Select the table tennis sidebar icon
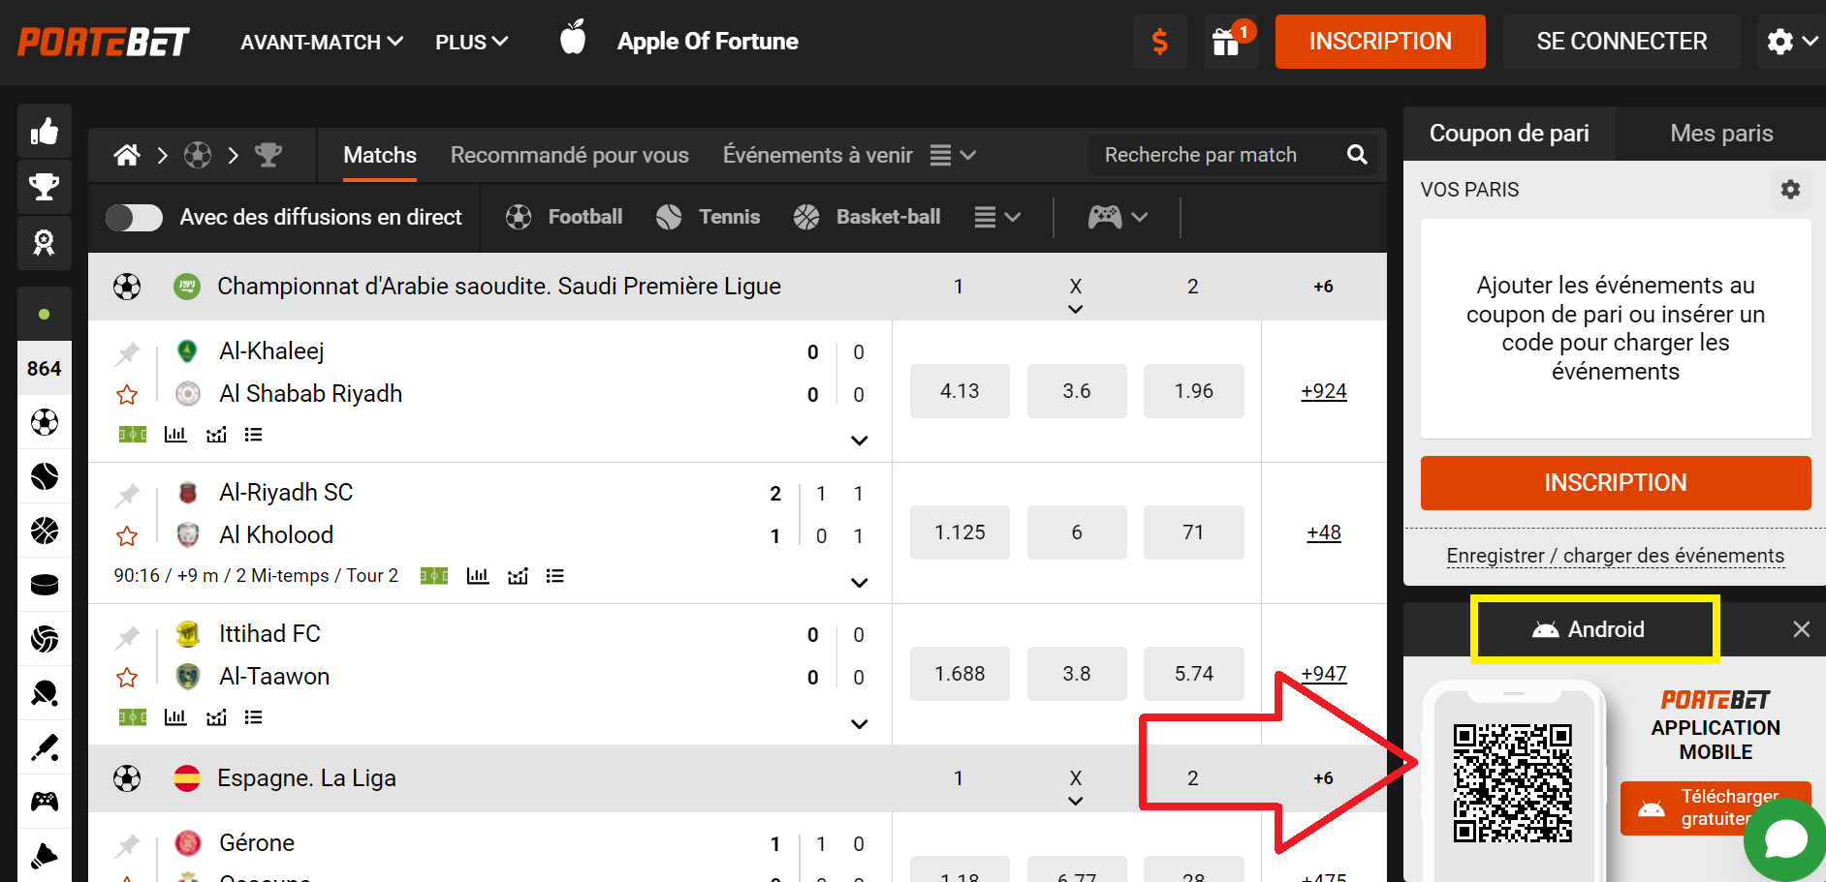The height and width of the screenshot is (882, 1826). (45, 693)
